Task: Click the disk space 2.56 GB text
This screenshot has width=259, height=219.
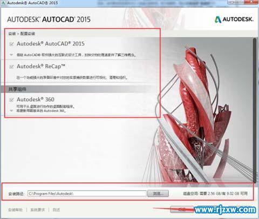Action: point(215,194)
